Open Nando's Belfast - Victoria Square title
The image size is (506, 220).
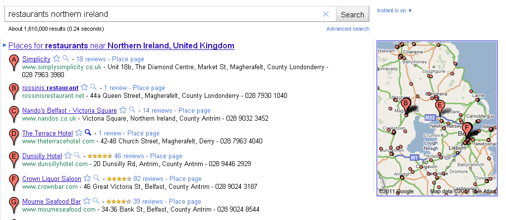click(69, 110)
